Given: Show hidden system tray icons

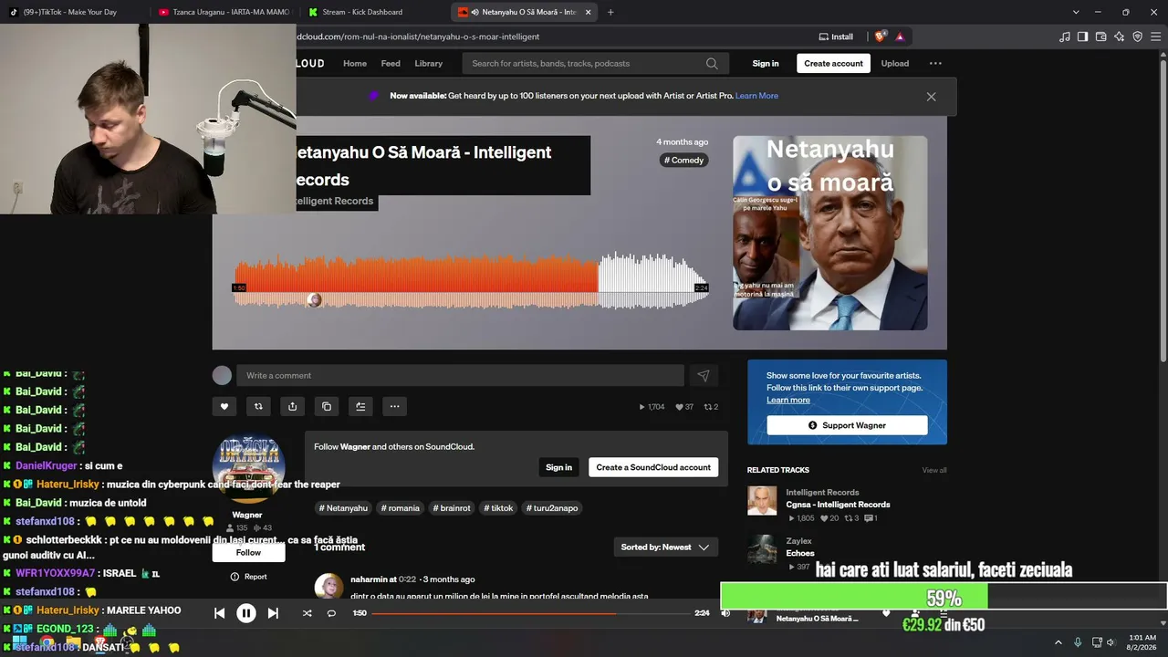Looking at the screenshot, I should pos(1058,642).
